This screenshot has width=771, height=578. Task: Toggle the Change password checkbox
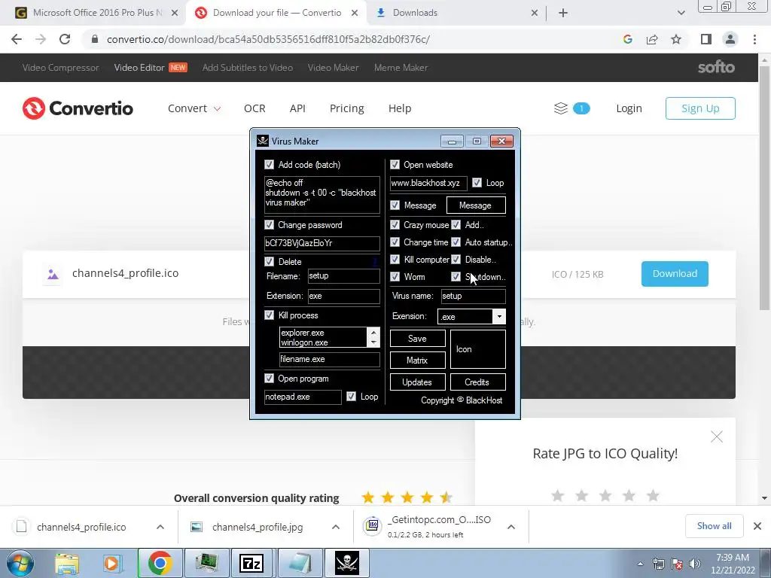tap(269, 224)
